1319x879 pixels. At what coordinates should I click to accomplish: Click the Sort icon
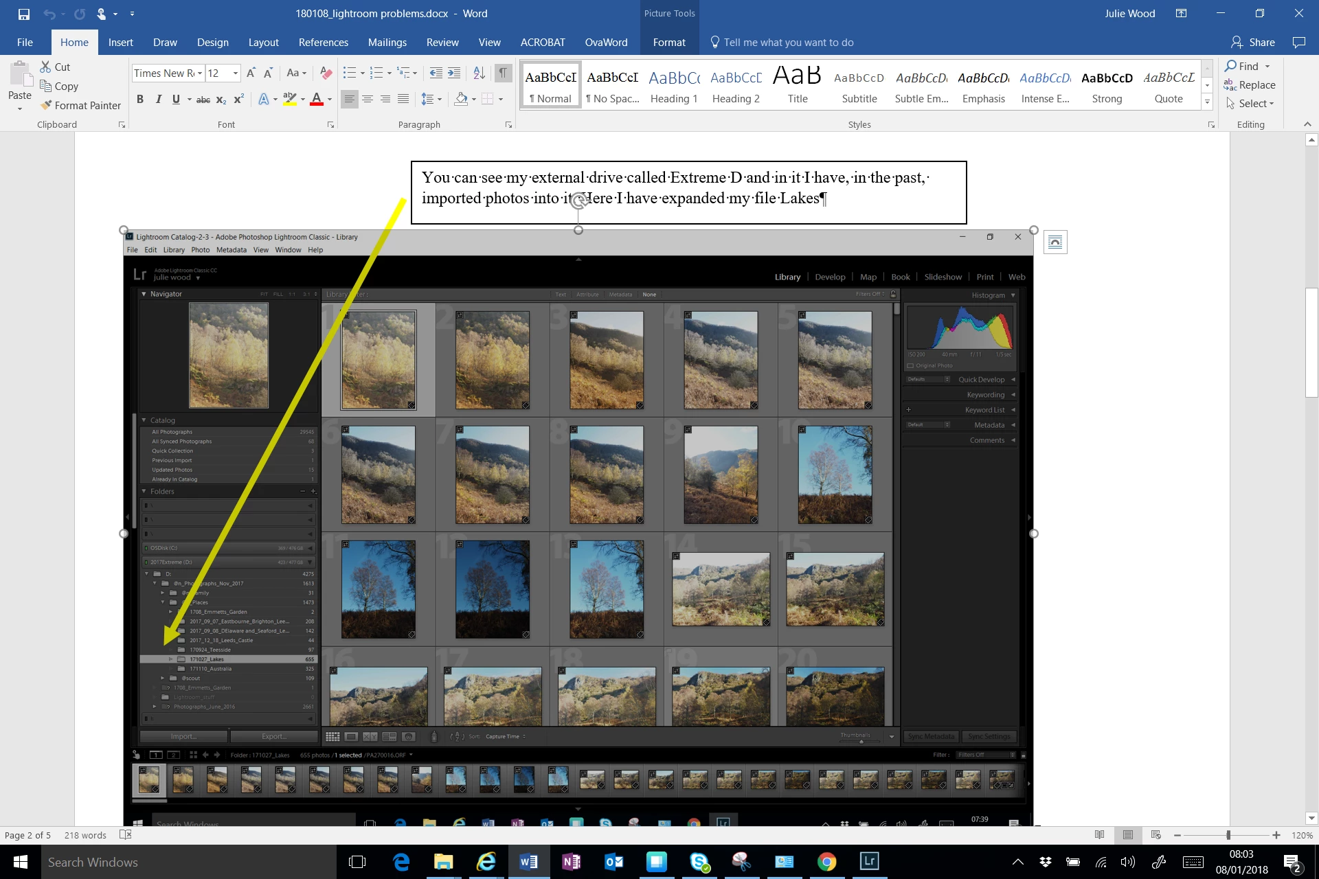point(480,73)
